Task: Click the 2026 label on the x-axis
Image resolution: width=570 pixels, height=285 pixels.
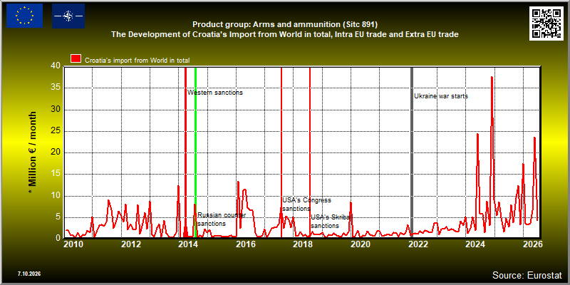Action: (x=533, y=244)
